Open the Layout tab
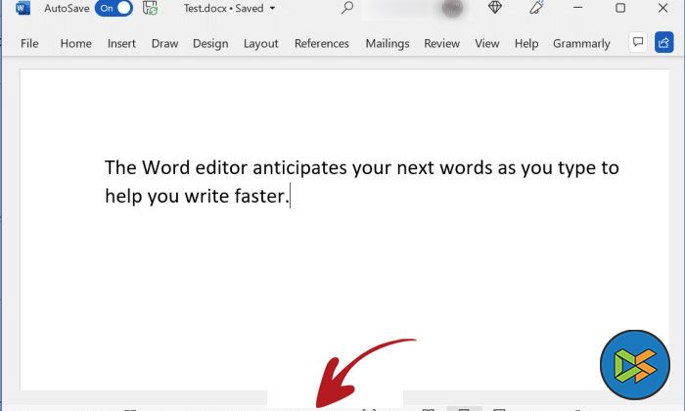This screenshot has width=685, height=411. click(x=261, y=44)
